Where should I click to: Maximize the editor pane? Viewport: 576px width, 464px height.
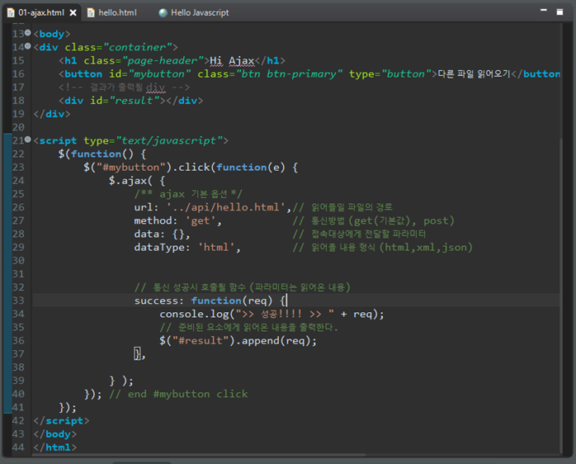(x=559, y=12)
